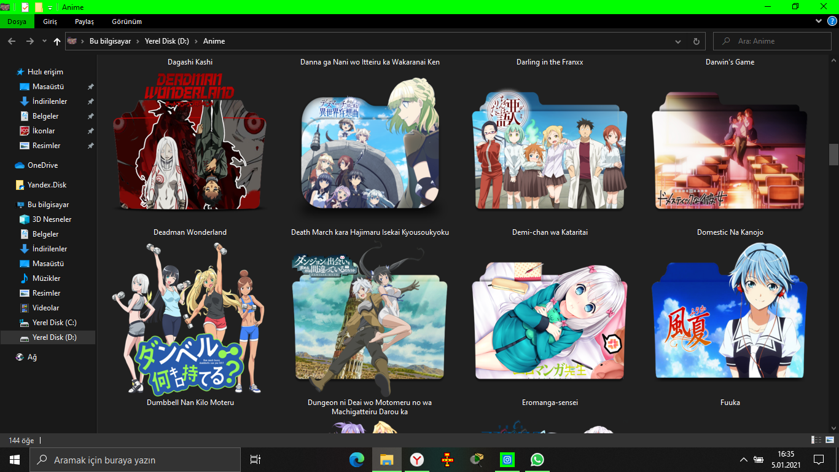Click the Dagashi Kashi folder name
Image resolution: width=839 pixels, height=472 pixels.
click(190, 62)
